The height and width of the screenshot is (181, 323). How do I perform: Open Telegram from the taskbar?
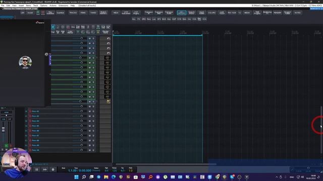[x=99, y=177]
